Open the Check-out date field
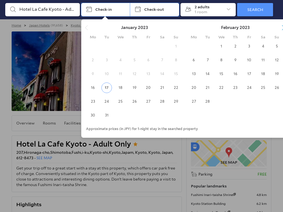 tap(155, 10)
